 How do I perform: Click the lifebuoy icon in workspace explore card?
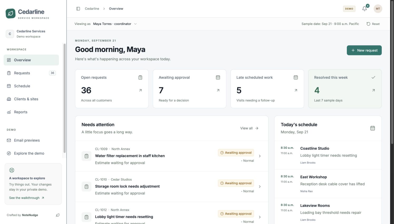click(12, 170)
